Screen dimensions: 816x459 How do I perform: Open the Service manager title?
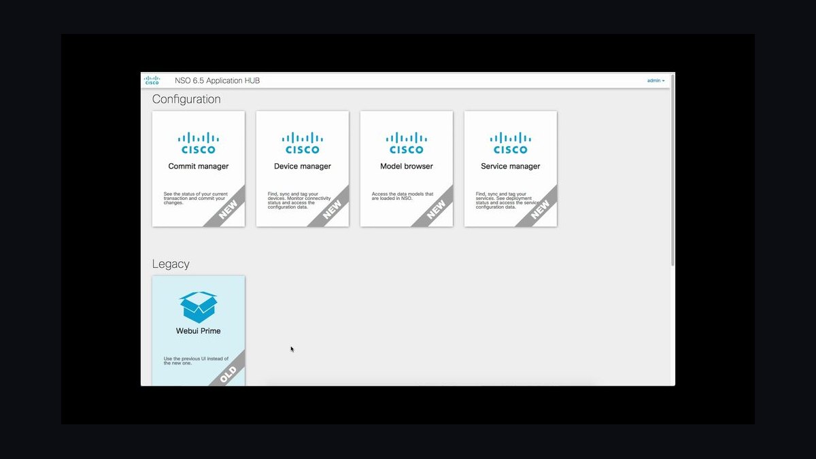[x=511, y=166]
